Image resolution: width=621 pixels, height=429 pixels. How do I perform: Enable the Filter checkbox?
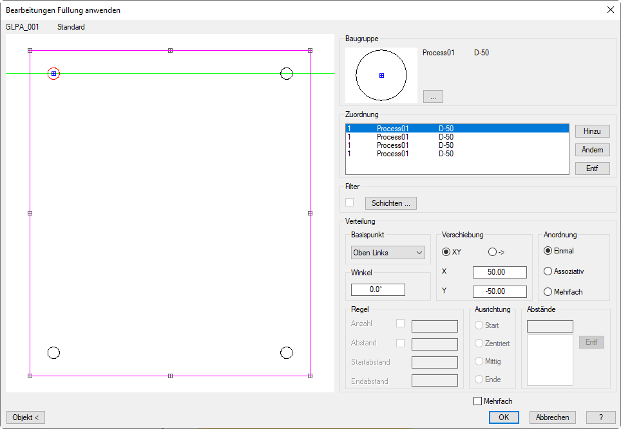point(350,203)
